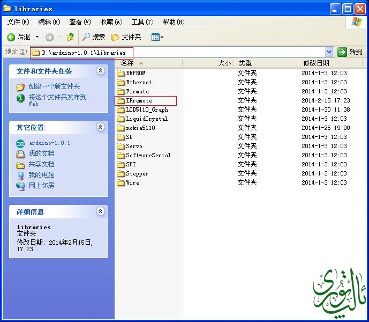Click the 我的文档 icon
The height and width of the screenshot is (322, 369).
pyautogui.click(x=20, y=154)
